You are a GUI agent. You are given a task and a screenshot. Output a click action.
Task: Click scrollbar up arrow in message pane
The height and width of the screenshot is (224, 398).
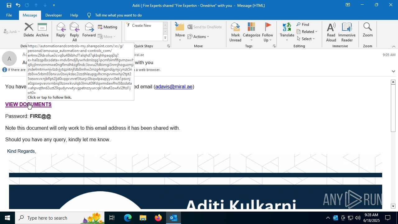coord(393,82)
